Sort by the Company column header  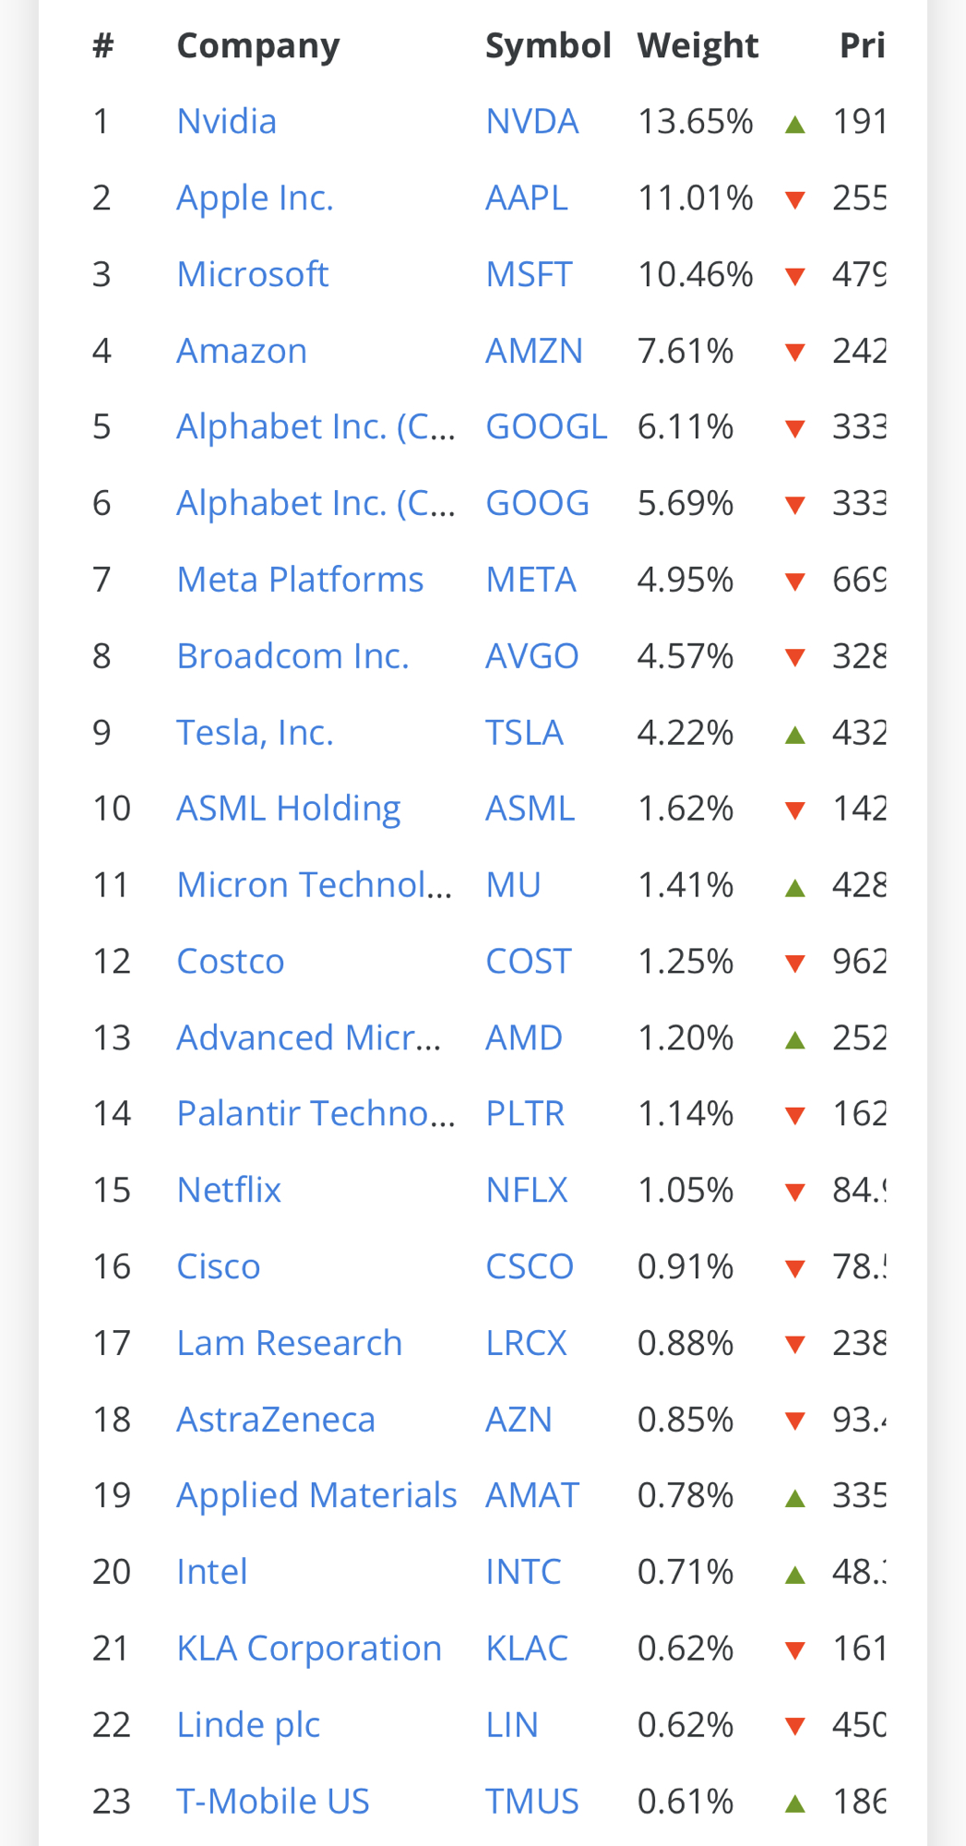click(258, 45)
